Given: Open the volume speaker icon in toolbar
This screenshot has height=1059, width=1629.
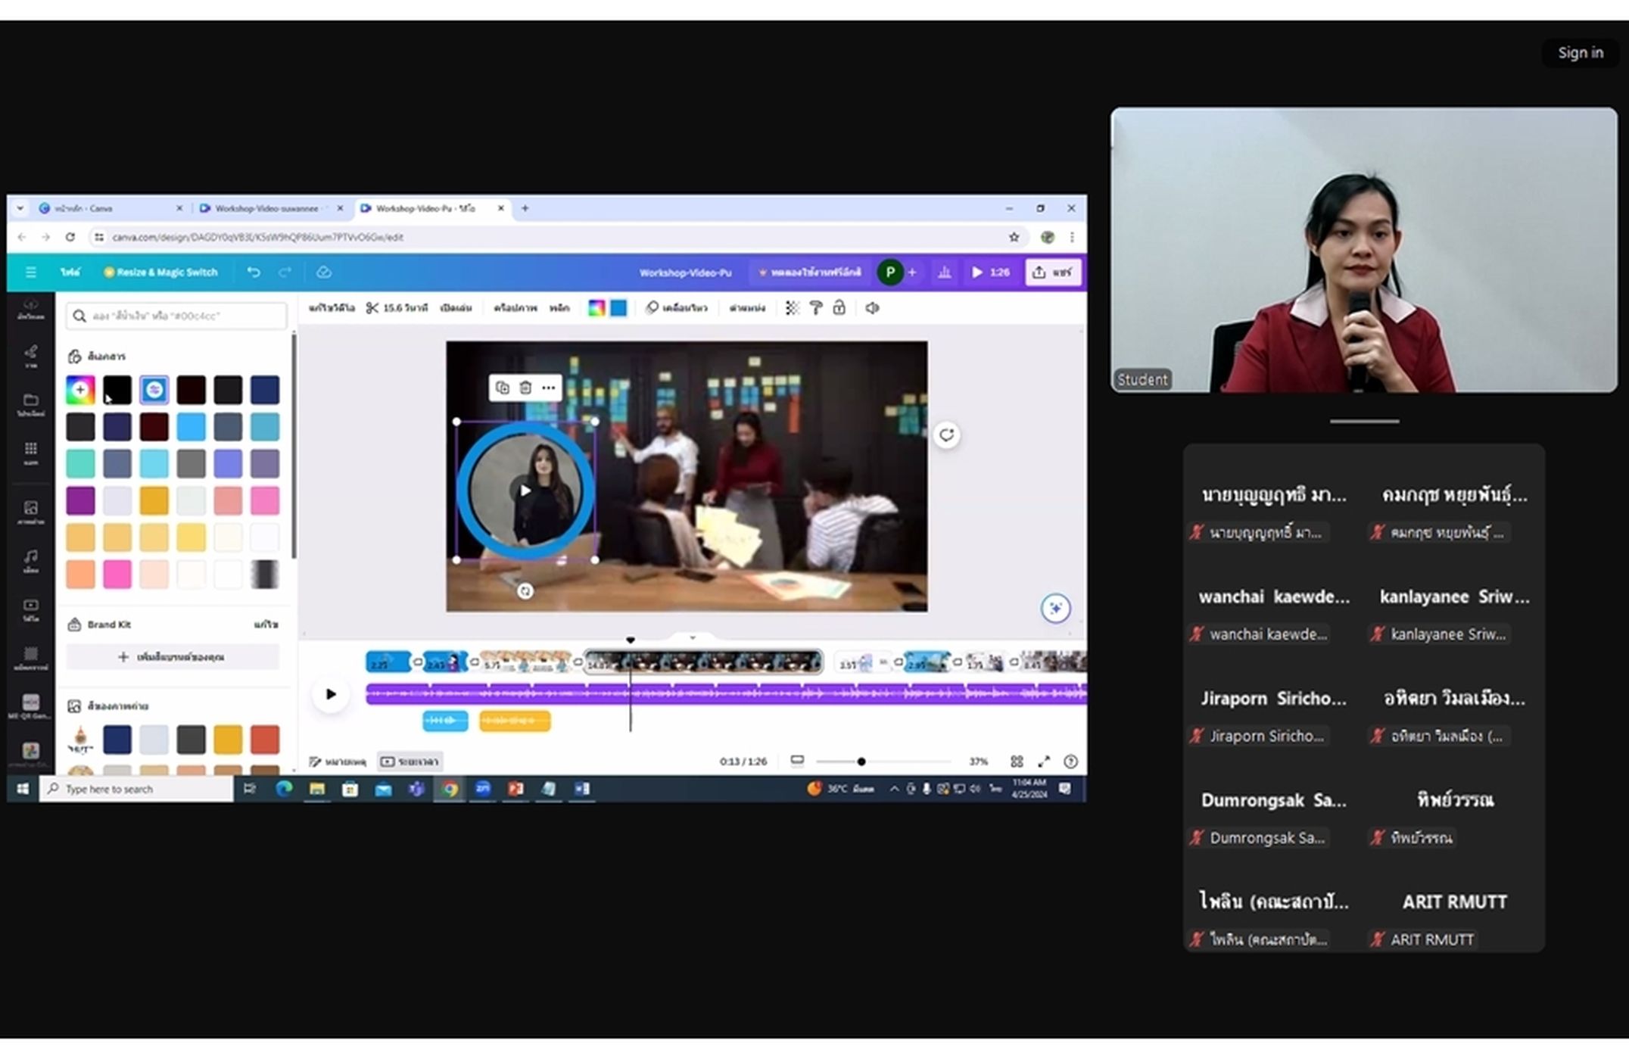Looking at the screenshot, I should pyautogui.click(x=872, y=308).
